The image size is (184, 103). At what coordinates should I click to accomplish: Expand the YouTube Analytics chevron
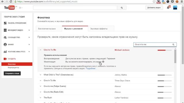(x=29, y=51)
